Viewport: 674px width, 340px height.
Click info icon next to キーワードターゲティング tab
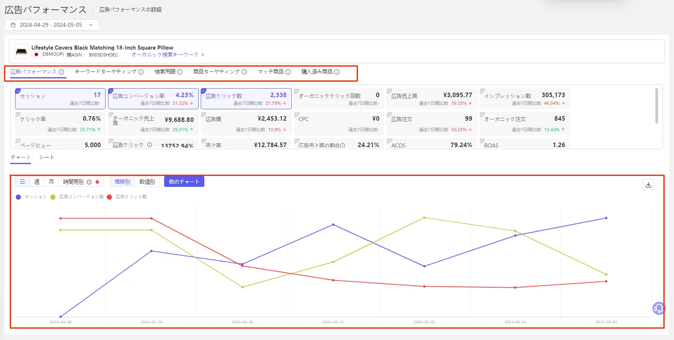[141, 72]
